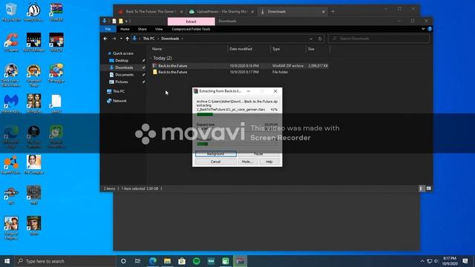This screenshot has width=475, height=267.
Task: Open a new browser tab
Action: 333,12
